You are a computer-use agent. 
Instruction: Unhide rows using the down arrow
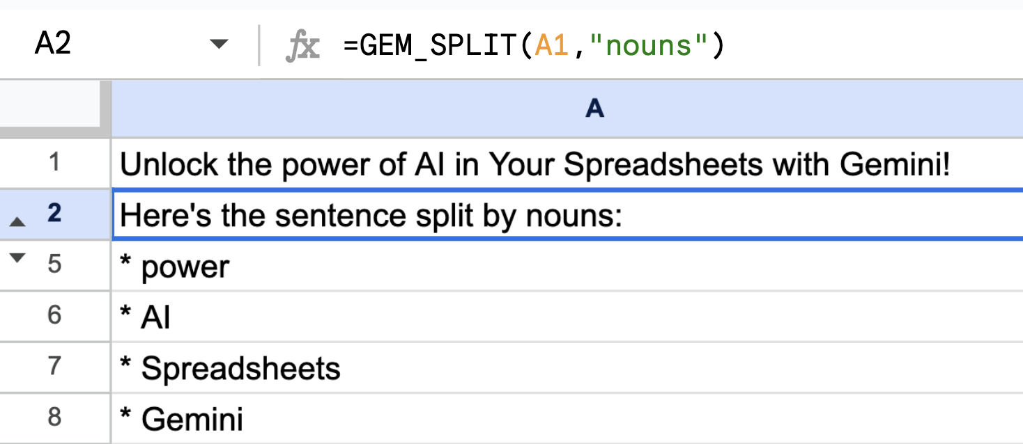18,257
